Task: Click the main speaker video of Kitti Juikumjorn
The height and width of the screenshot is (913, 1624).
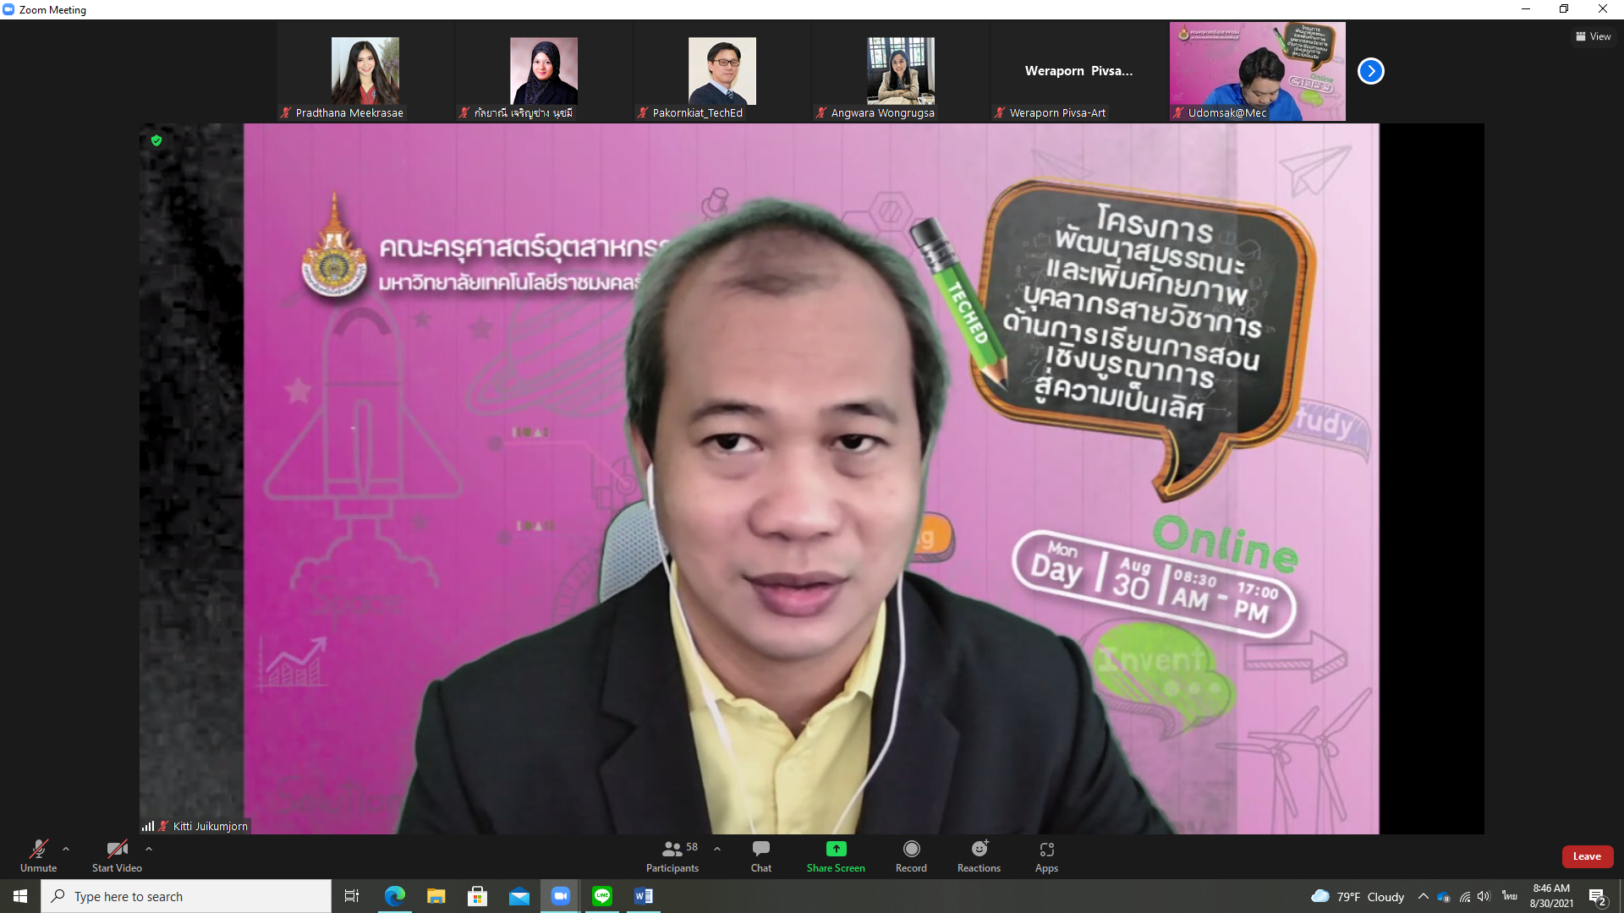Action: [811, 478]
